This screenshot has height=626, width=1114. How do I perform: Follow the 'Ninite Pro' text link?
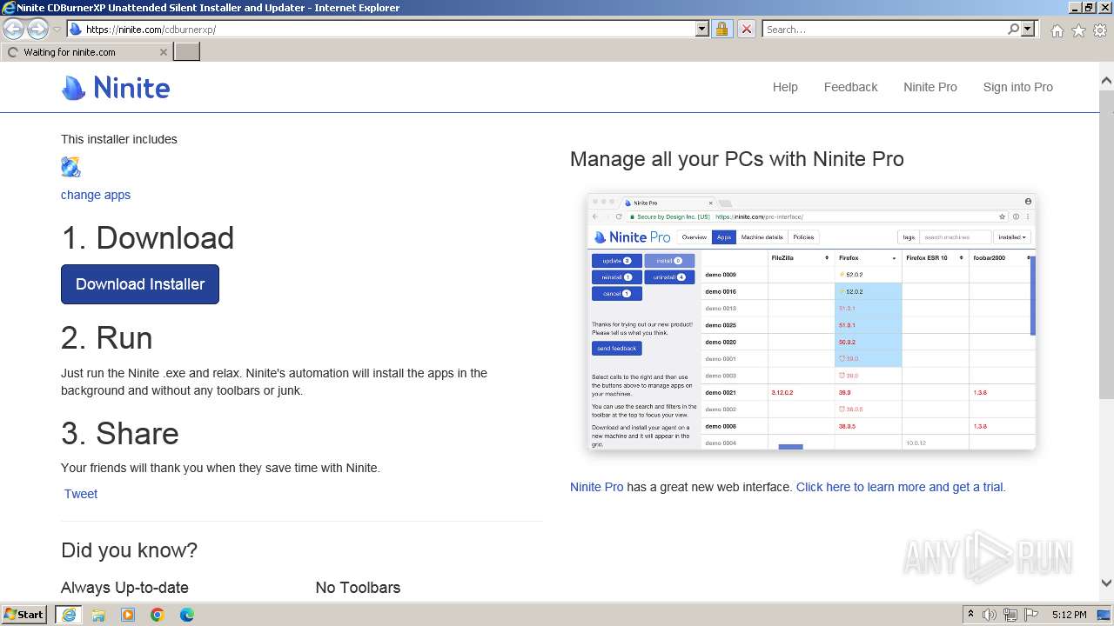click(596, 487)
